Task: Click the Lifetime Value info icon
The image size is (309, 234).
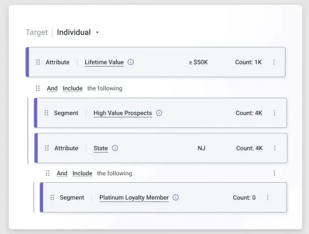Action: (x=131, y=62)
